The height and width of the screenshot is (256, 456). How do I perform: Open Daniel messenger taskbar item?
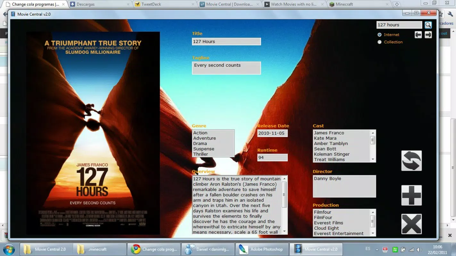[208, 249]
